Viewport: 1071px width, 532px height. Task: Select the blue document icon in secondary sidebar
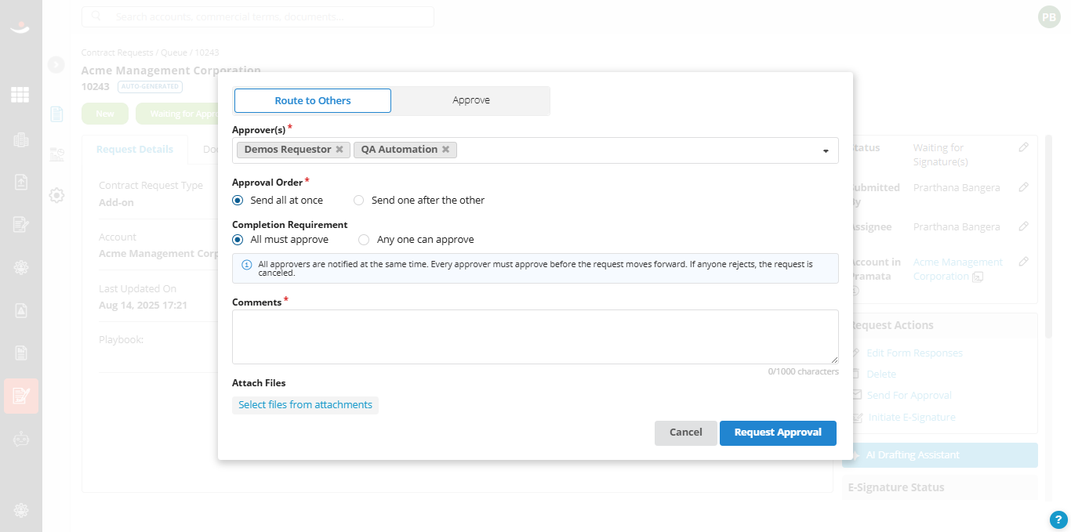[x=56, y=114]
